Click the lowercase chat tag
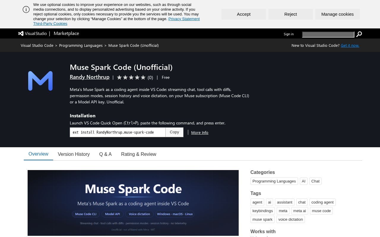This screenshot has width=380, height=237. (302, 202)
